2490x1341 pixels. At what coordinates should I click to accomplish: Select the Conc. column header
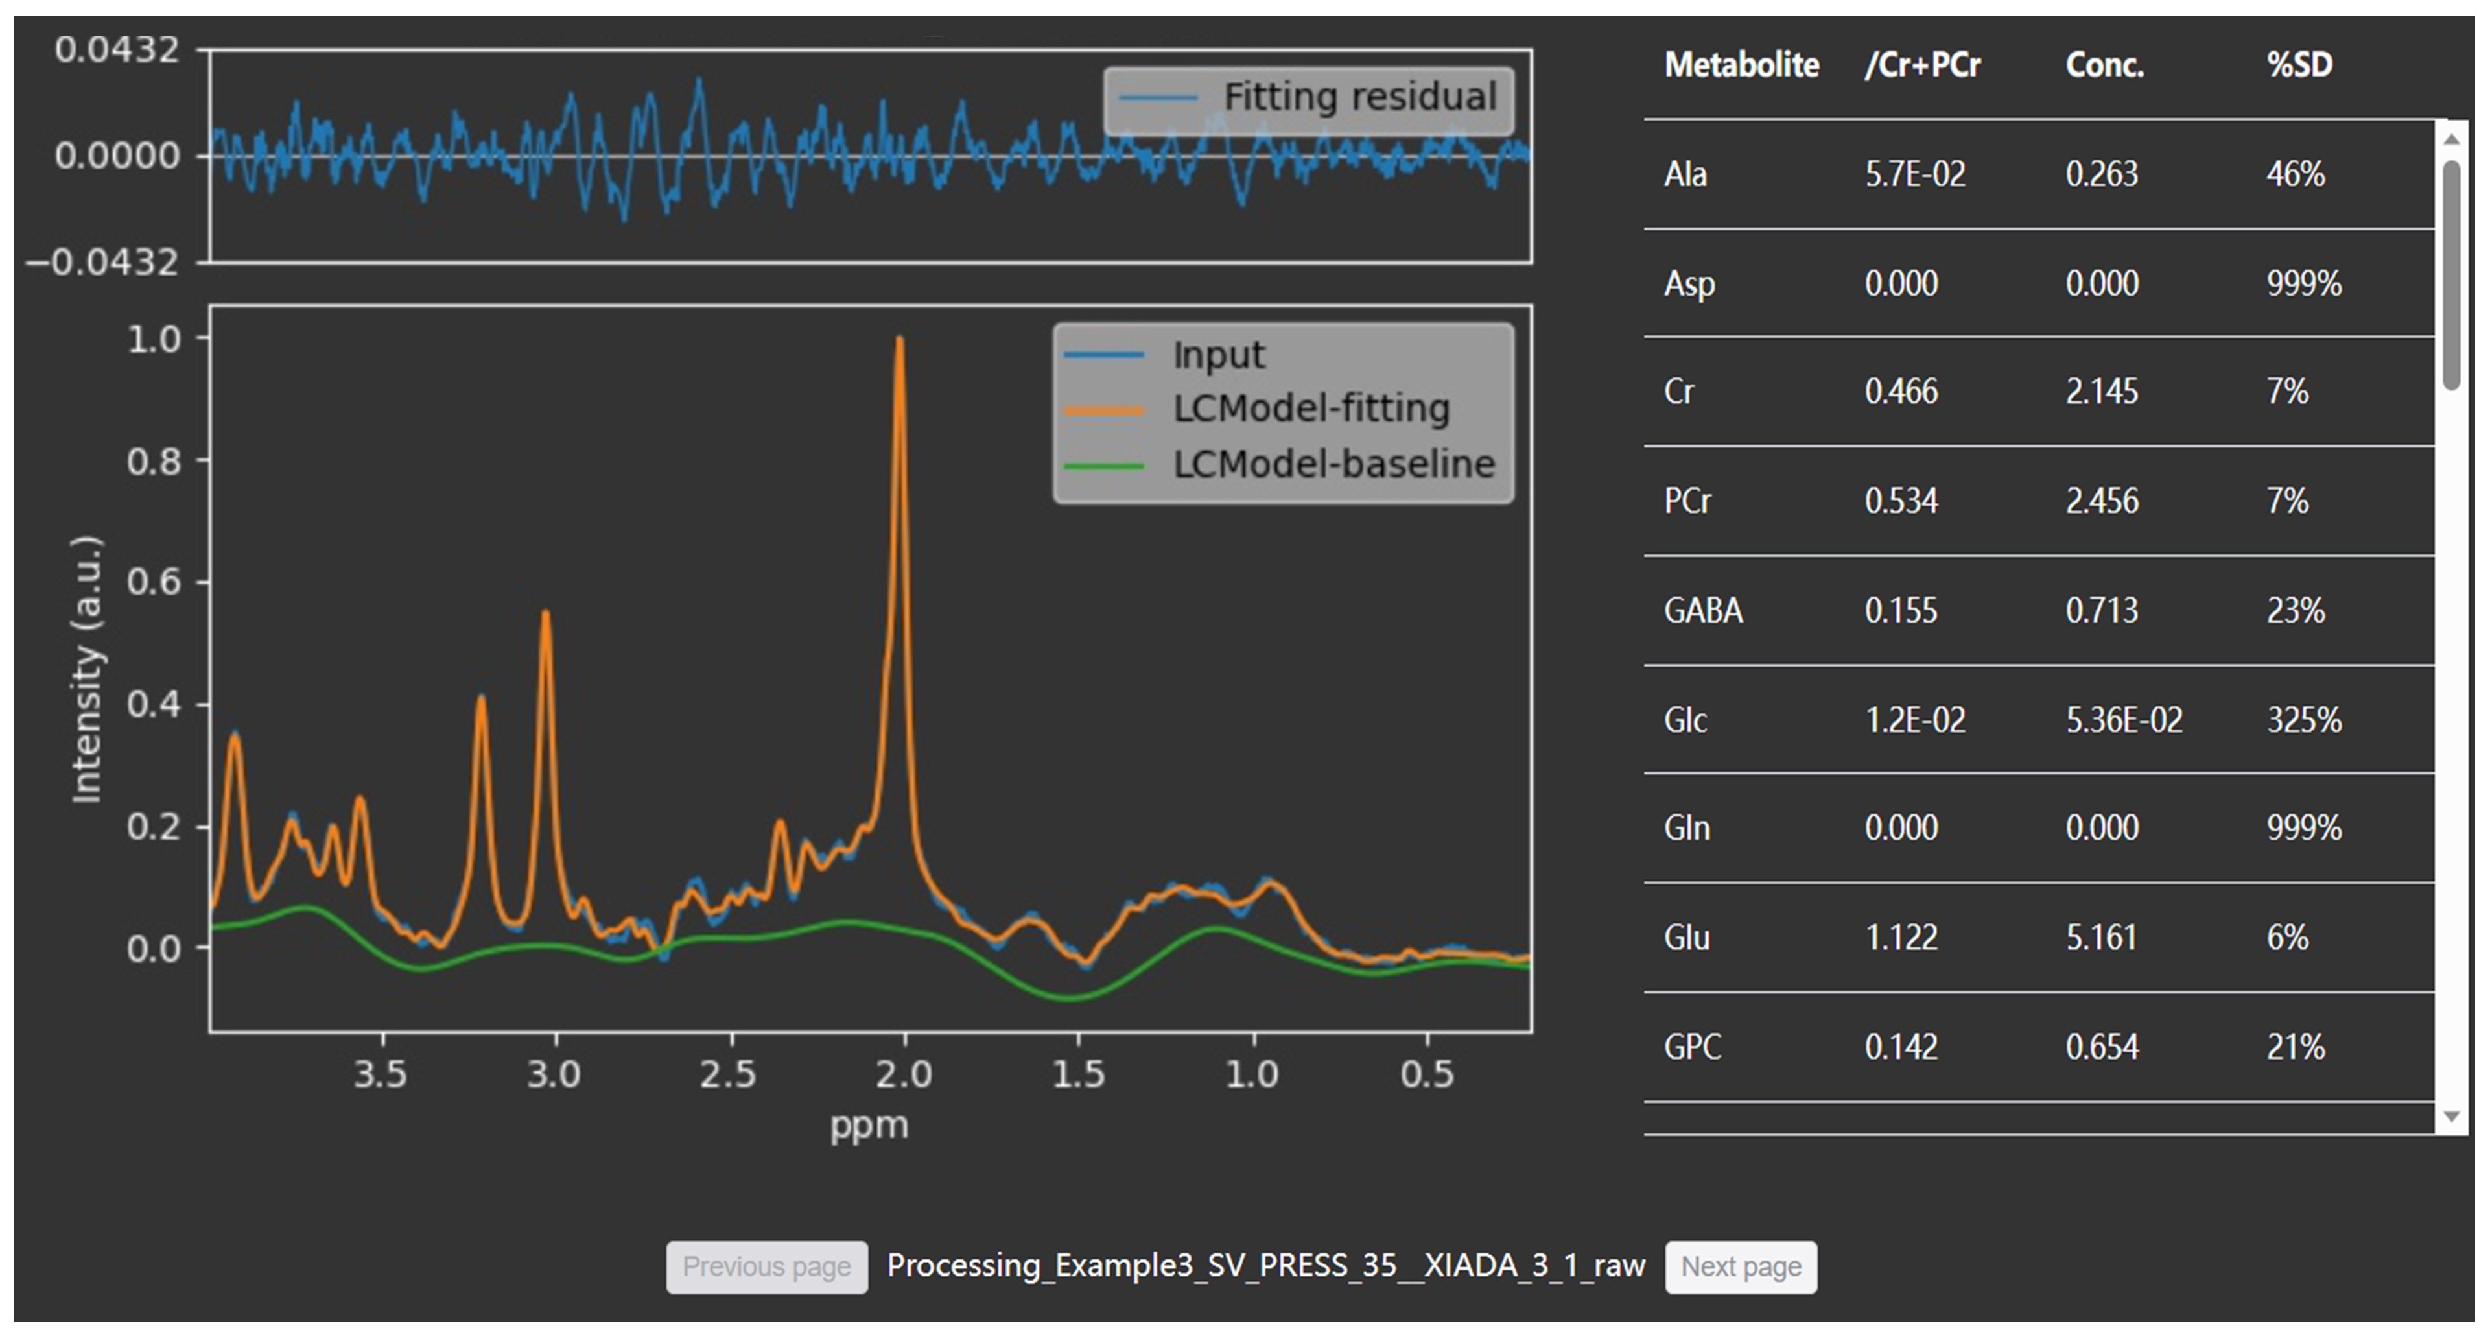click(2106, 65)
